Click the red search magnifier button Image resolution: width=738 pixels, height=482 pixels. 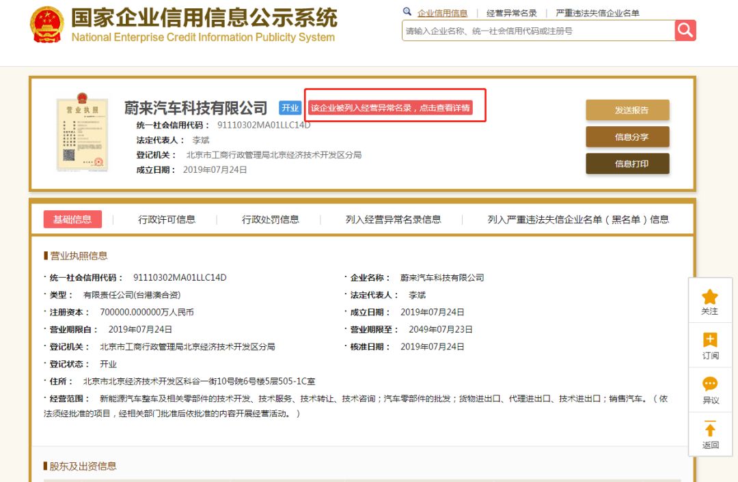point(685,31)
